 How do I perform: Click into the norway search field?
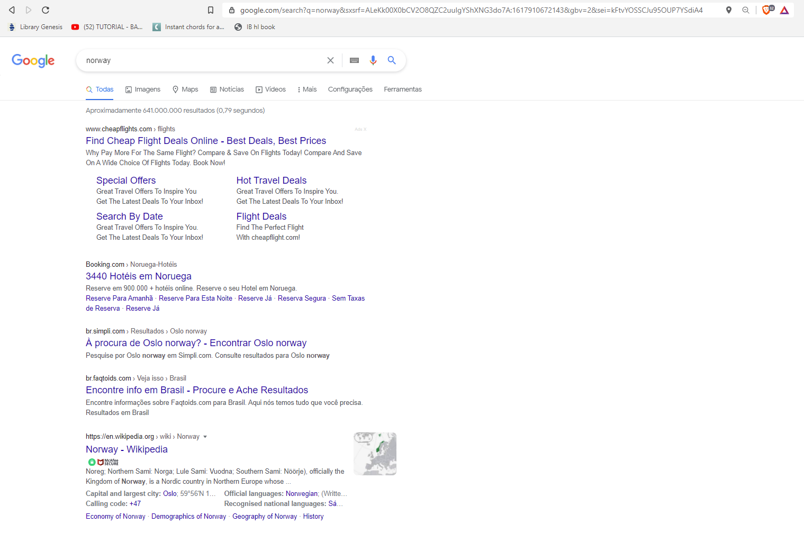pyautogui.click(x=204, y=60)
